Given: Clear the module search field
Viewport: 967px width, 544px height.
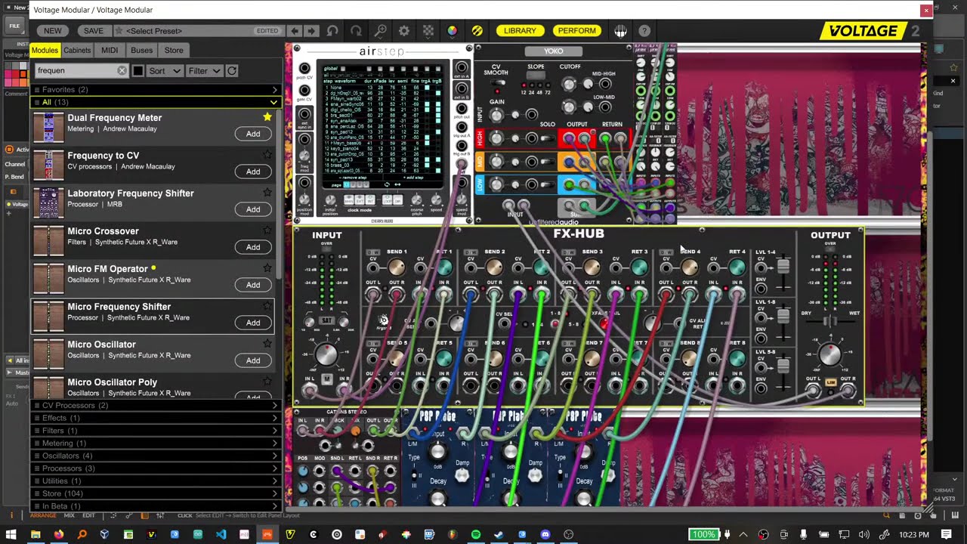Looking at the screenshot, I should [122, 70].
